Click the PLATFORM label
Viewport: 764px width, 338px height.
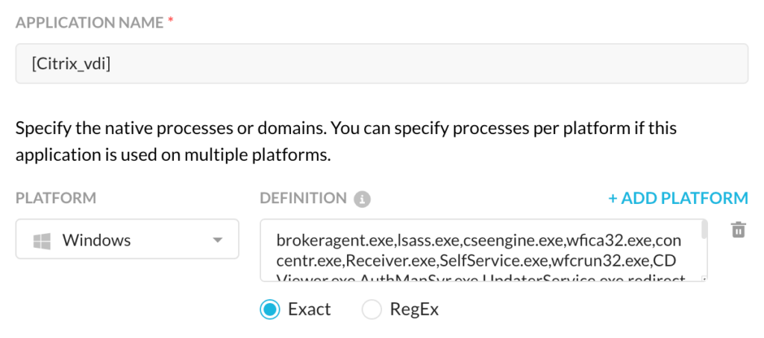pyautogui.click(x=55, y=199)
